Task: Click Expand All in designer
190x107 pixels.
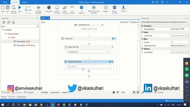Action: click(124, 22)
